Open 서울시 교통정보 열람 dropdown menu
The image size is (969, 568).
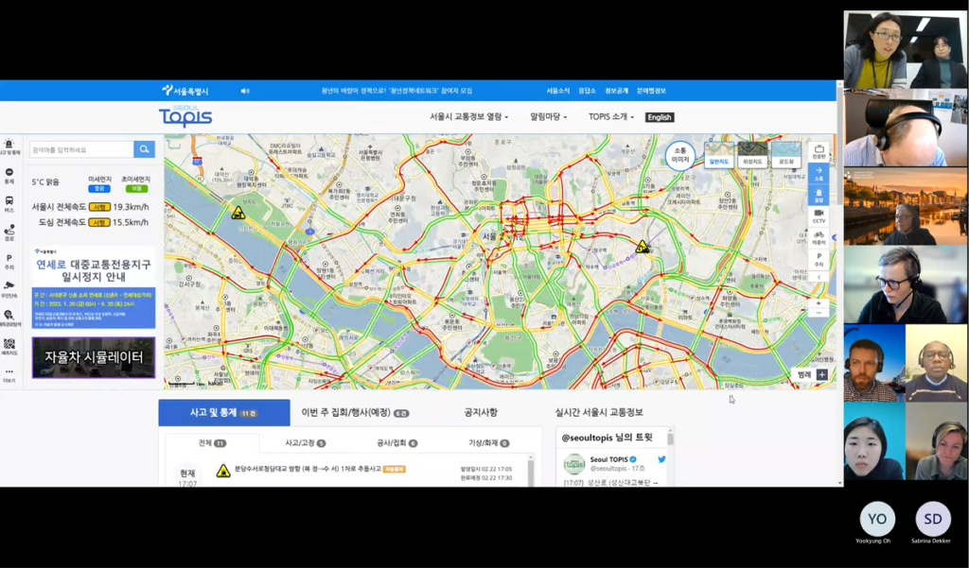coord(469,116)
